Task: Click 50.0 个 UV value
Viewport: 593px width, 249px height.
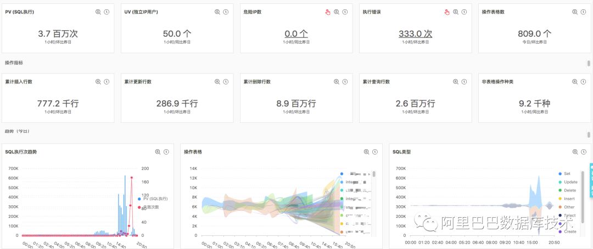Action: [177, 33]
